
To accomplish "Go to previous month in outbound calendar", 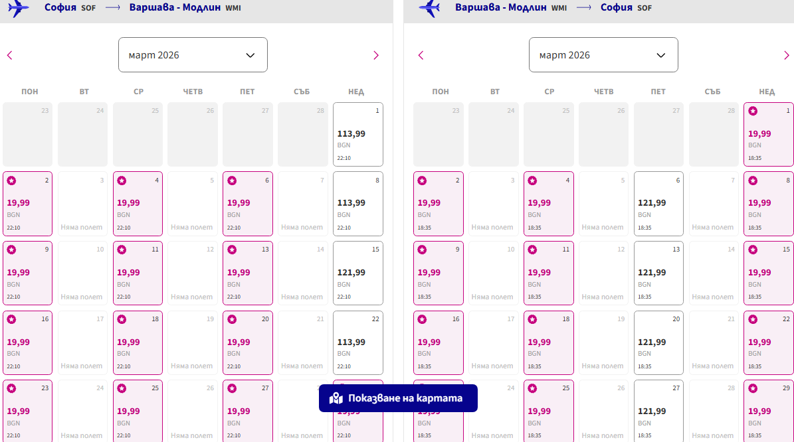I will click(x=10, y=55).
